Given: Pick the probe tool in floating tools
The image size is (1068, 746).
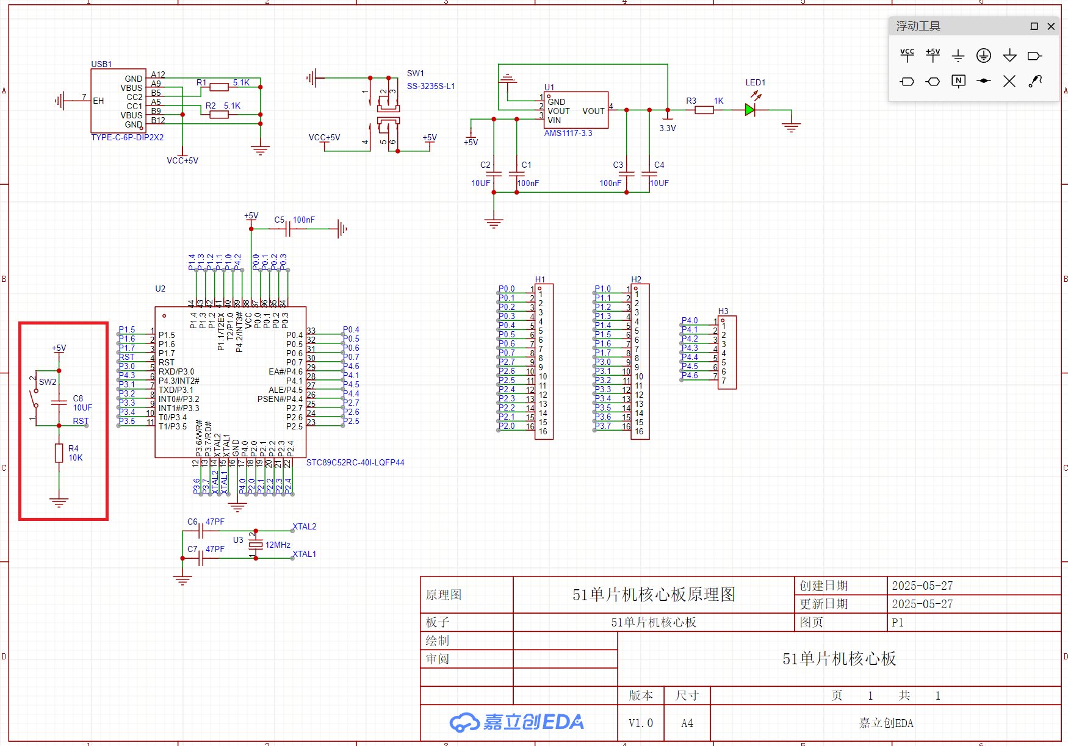Looking at the screenshot, I should coord(1035,81).
